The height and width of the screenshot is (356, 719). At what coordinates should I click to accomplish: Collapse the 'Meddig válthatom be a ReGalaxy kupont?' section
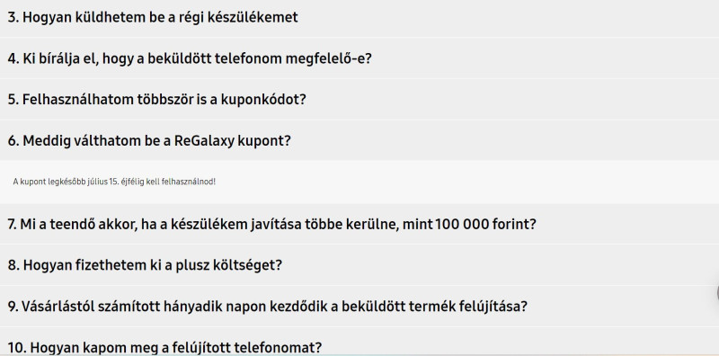tap(359, 140)
